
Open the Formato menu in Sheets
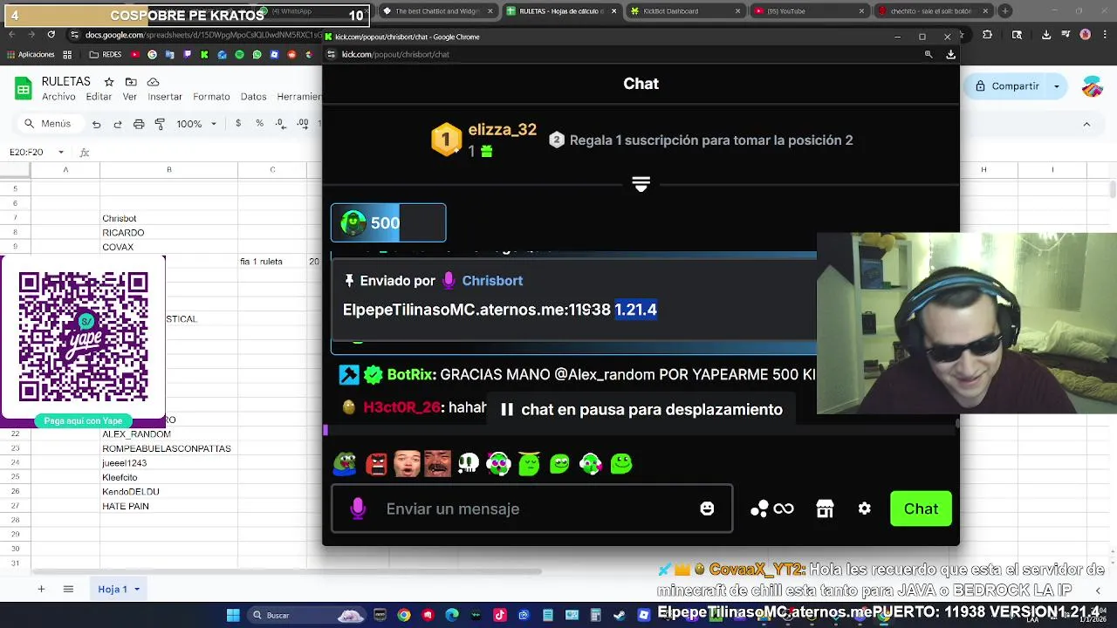click(211, 97)
